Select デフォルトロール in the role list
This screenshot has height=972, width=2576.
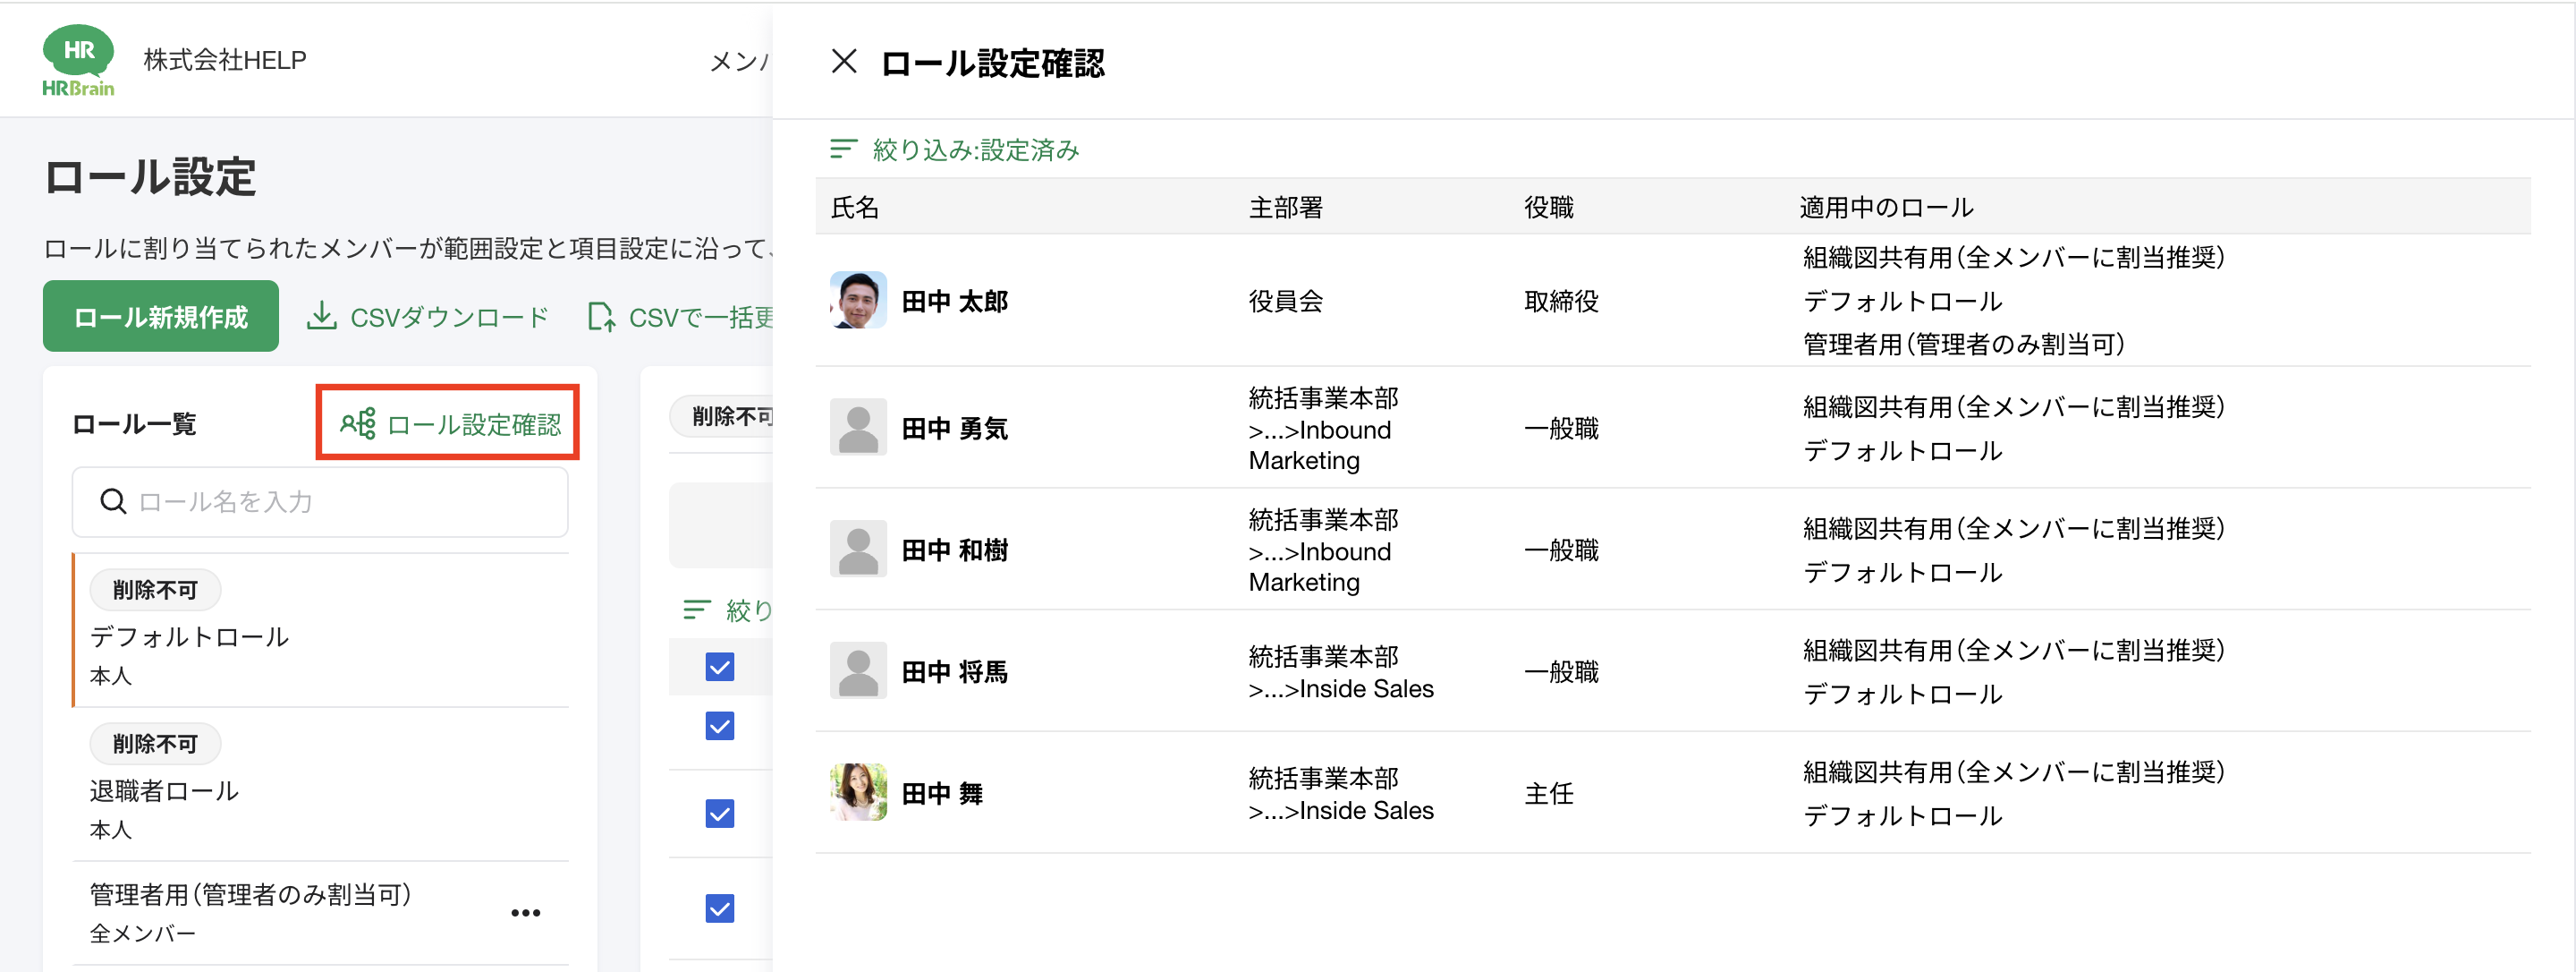pos(189,636)
